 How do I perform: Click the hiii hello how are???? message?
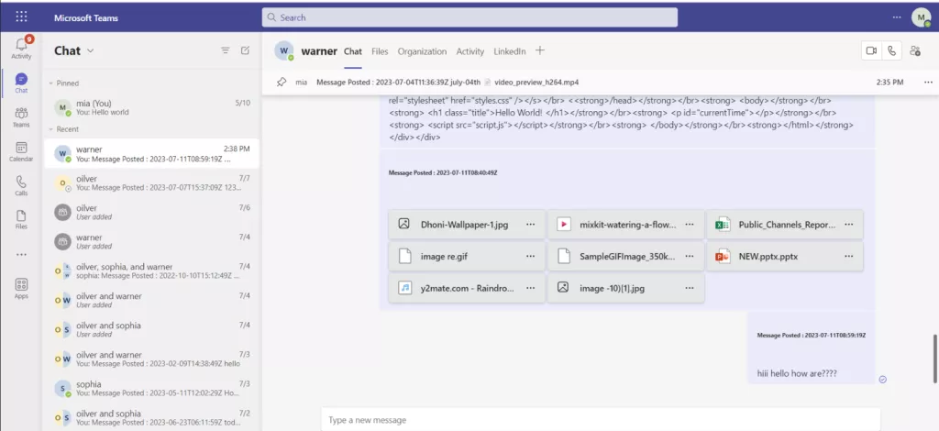point(797,373)
